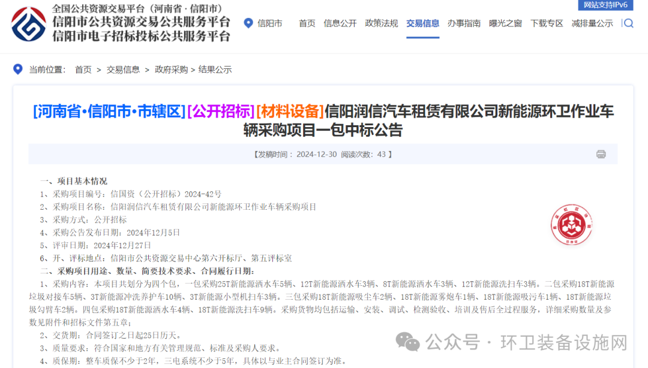Screen dimensions: 648x368
Task: Click the red official seal stamp
Action: 572,225
